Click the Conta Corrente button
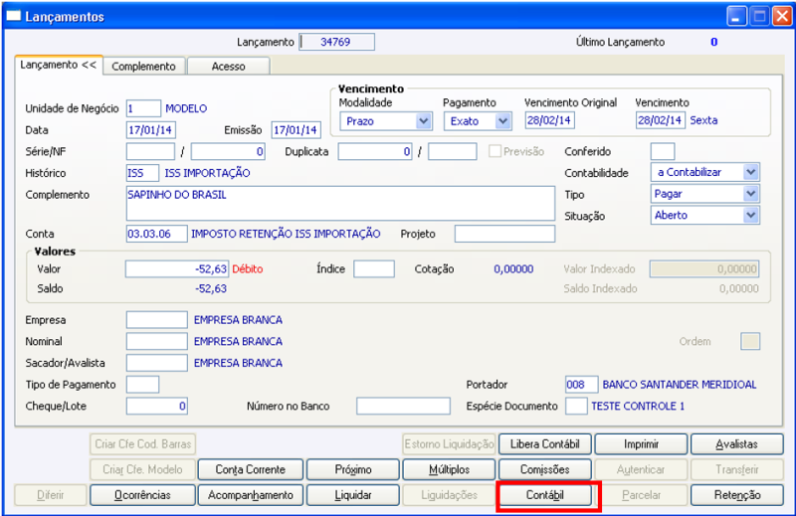The width and height of the screenshot is (796, 516). point(251,469)
